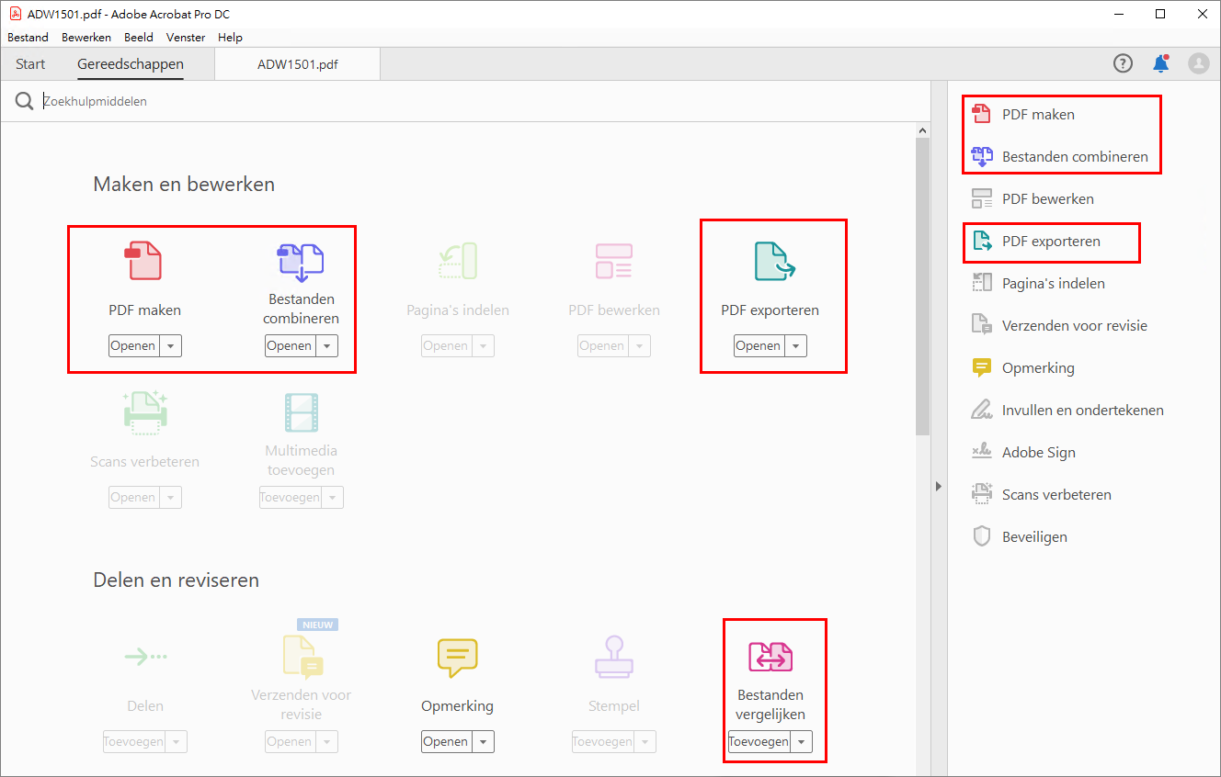View notifications via the bell icon

click(x=1160, y=63)
